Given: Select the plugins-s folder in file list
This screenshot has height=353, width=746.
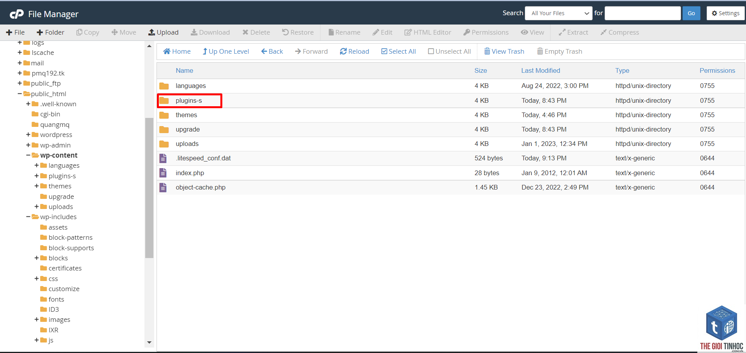Looking at the screenshot, I should tap(188, 100).
